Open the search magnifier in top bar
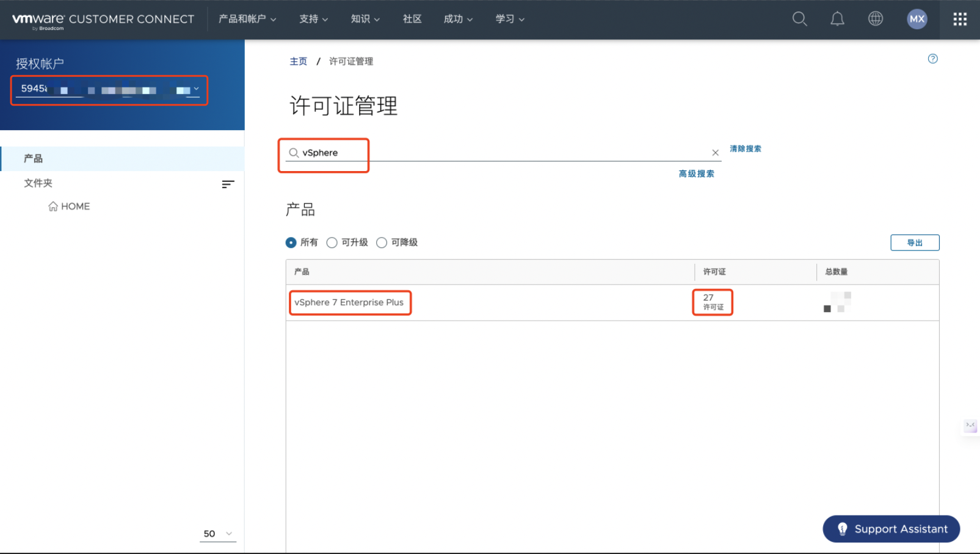980x554 pixels. [x=799, y=19]
